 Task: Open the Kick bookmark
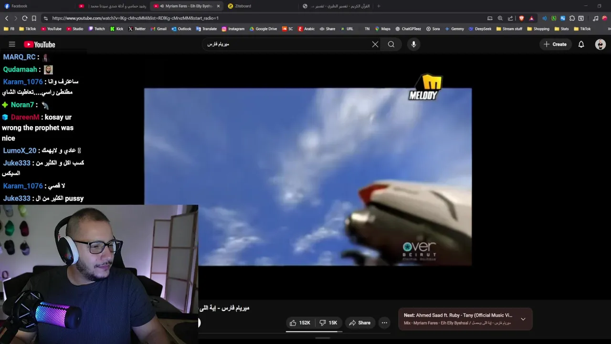116,29
